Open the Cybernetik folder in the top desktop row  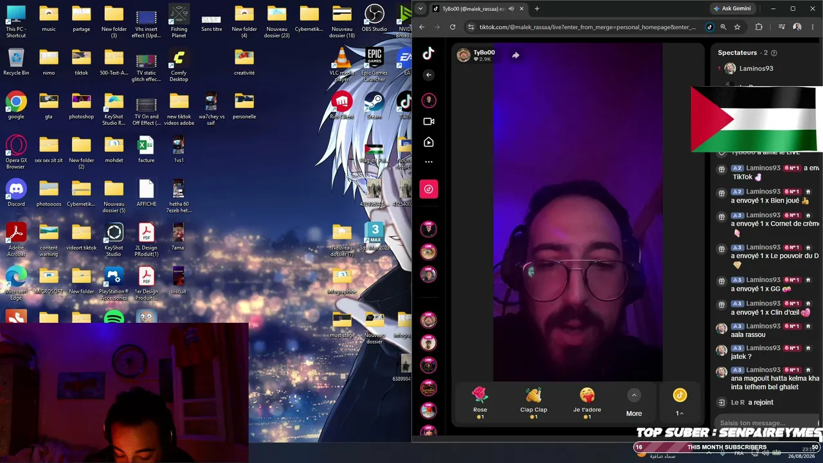pos(309,18)
